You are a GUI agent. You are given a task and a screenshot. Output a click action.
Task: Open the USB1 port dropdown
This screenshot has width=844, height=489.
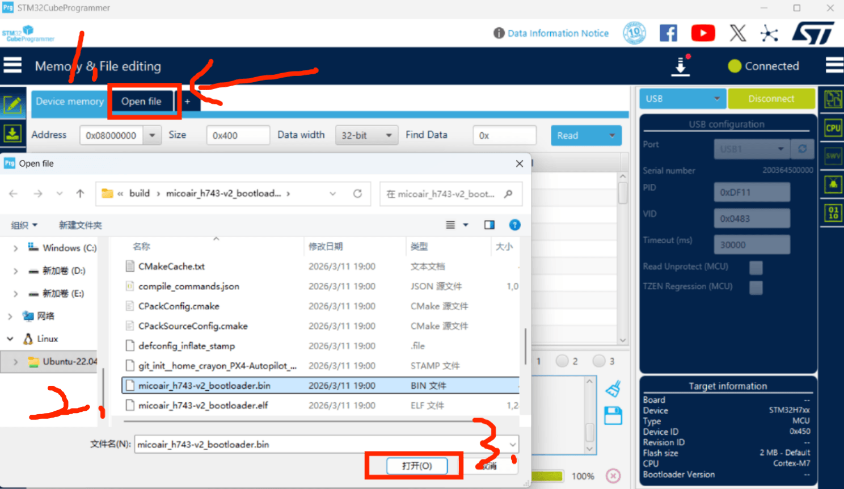pyautogui.click(x=752, y=149)
